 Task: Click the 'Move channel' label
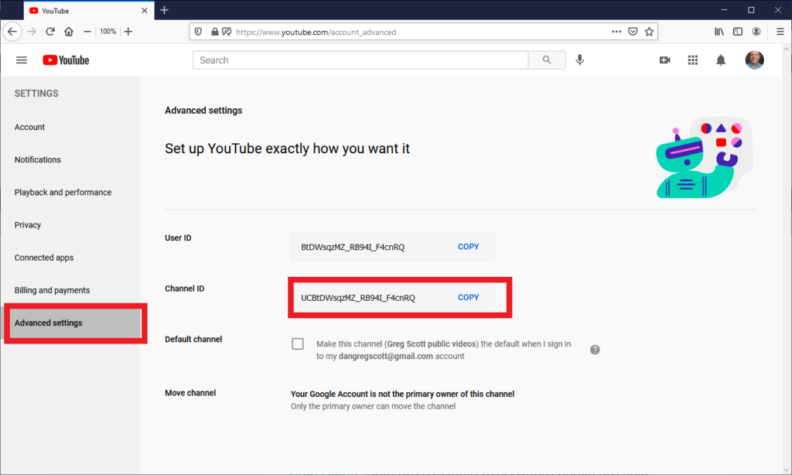point(190,393)
